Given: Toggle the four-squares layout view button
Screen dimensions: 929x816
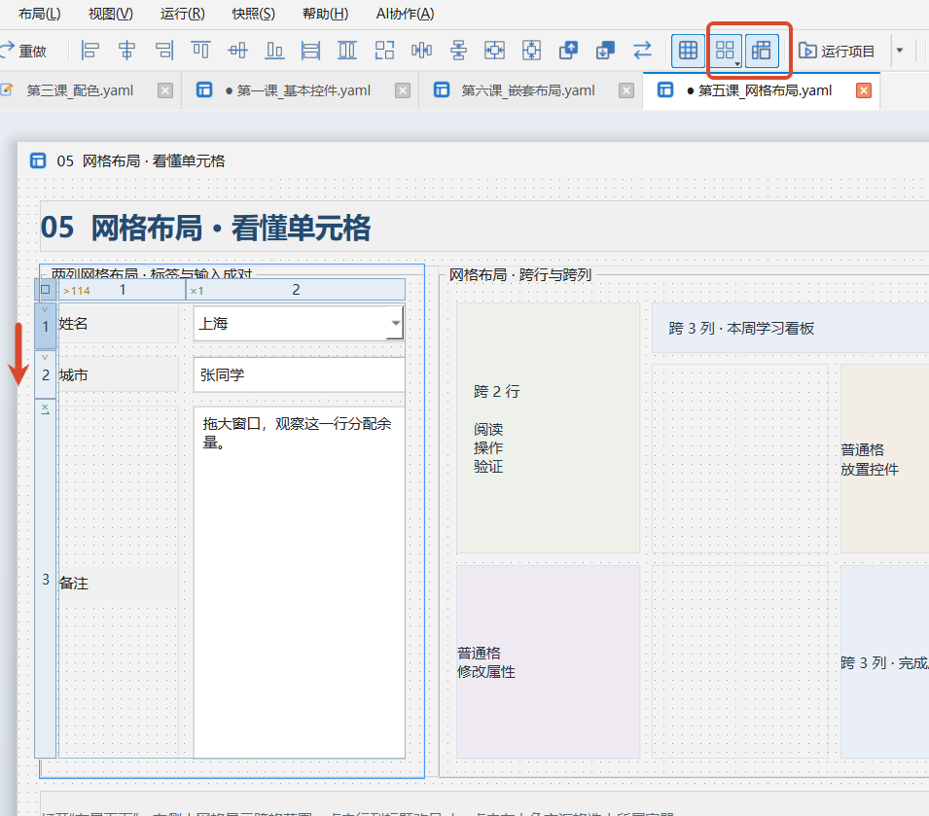Looking at the screenshot, I should (x=725, y=51).
